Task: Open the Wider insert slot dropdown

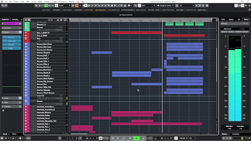Action: pos(20,48)
